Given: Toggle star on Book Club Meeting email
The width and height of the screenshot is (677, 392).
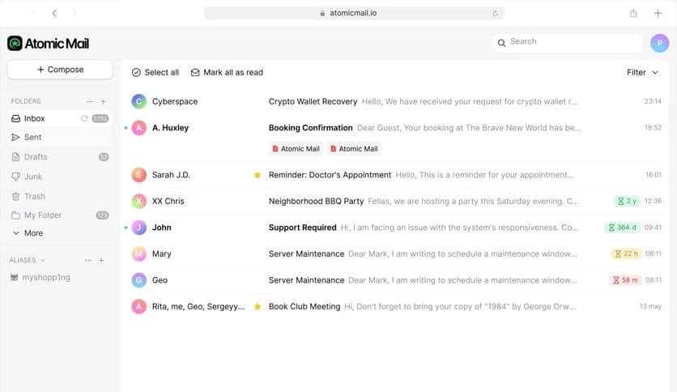Looking at the screenshot, I should (x=258, y=306).
